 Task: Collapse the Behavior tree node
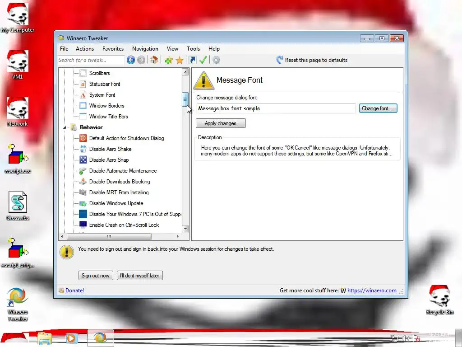(x=65, y=127)
